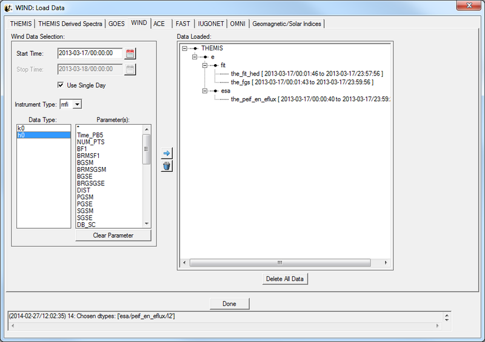Click the trash can delete icon
This screenshot has width=485, height=342.
click(x=167, y=166)
